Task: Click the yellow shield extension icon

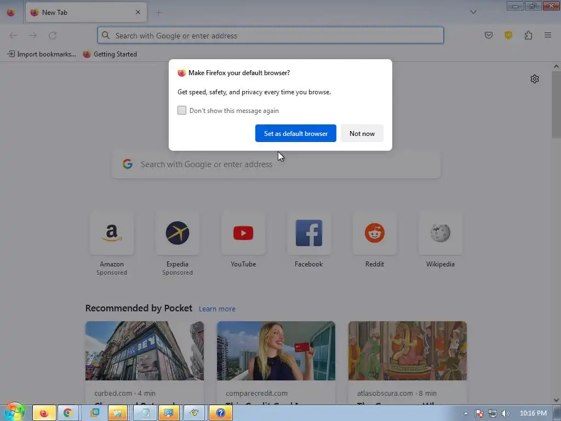Action: [x=508, y=35]
